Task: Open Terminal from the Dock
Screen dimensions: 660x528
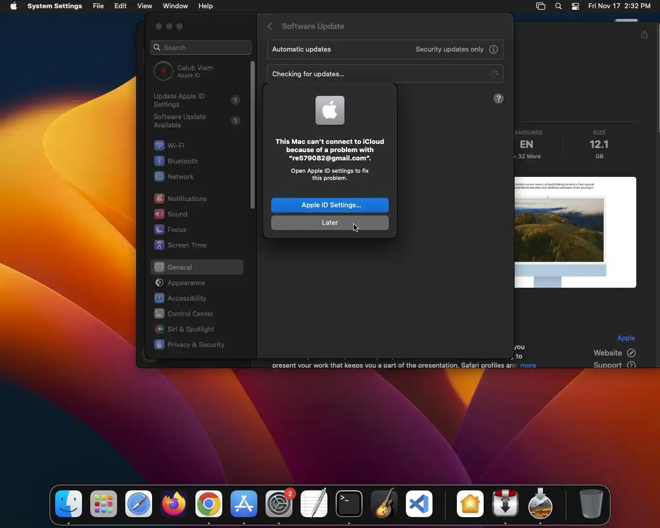Action: (349, 504)
